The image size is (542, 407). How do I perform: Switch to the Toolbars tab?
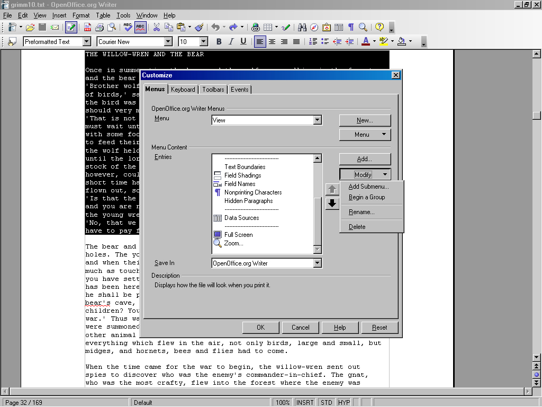(213, 89)
